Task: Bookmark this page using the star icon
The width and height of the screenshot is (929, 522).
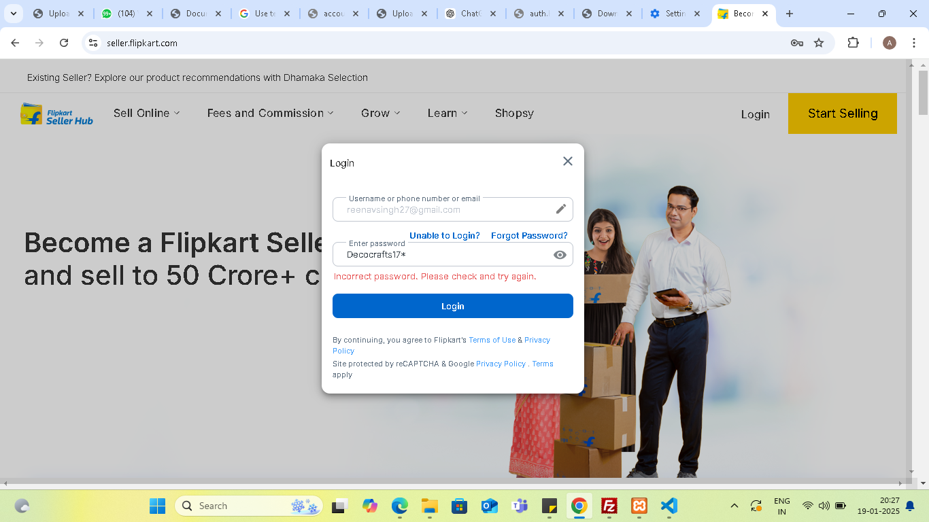Action: coord(818,42)
